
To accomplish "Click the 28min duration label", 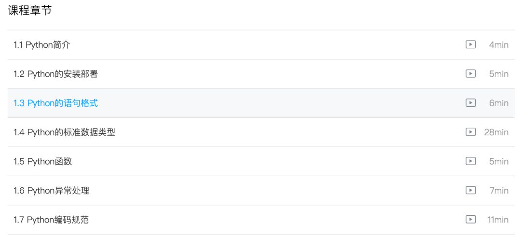I will (x=496, y=132).
